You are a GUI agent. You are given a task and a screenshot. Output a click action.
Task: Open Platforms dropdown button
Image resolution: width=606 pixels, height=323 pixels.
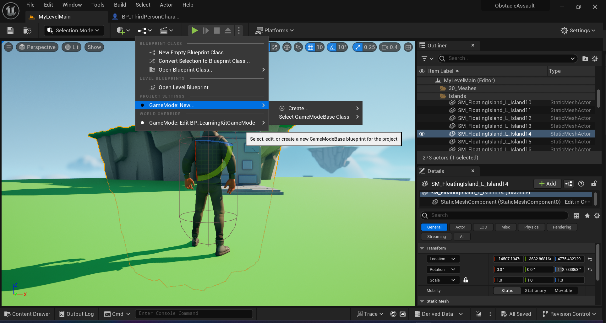click(x=274, y=30)
